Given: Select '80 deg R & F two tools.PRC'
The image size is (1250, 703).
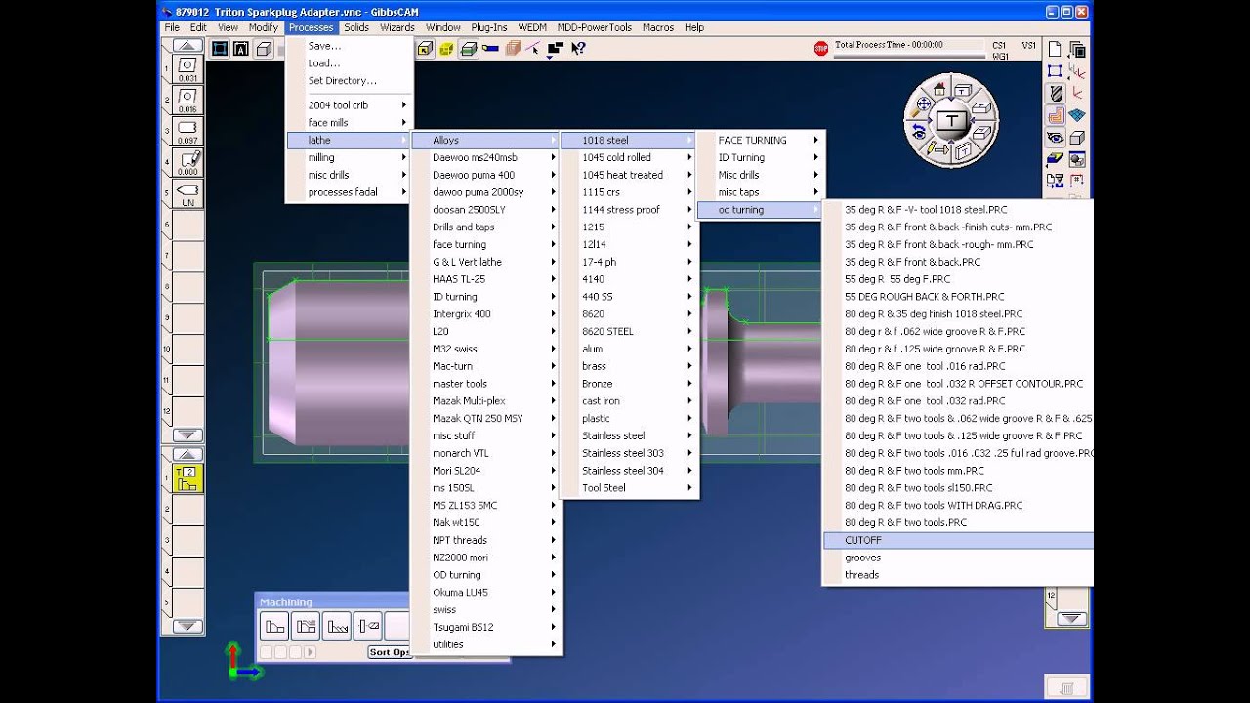Looking at the screenshot, I should [958, 522].
